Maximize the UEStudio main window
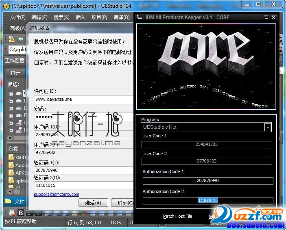 (258, 4)
